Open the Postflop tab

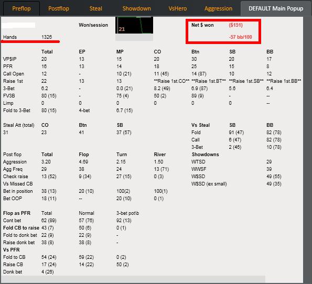click(59, 8)
